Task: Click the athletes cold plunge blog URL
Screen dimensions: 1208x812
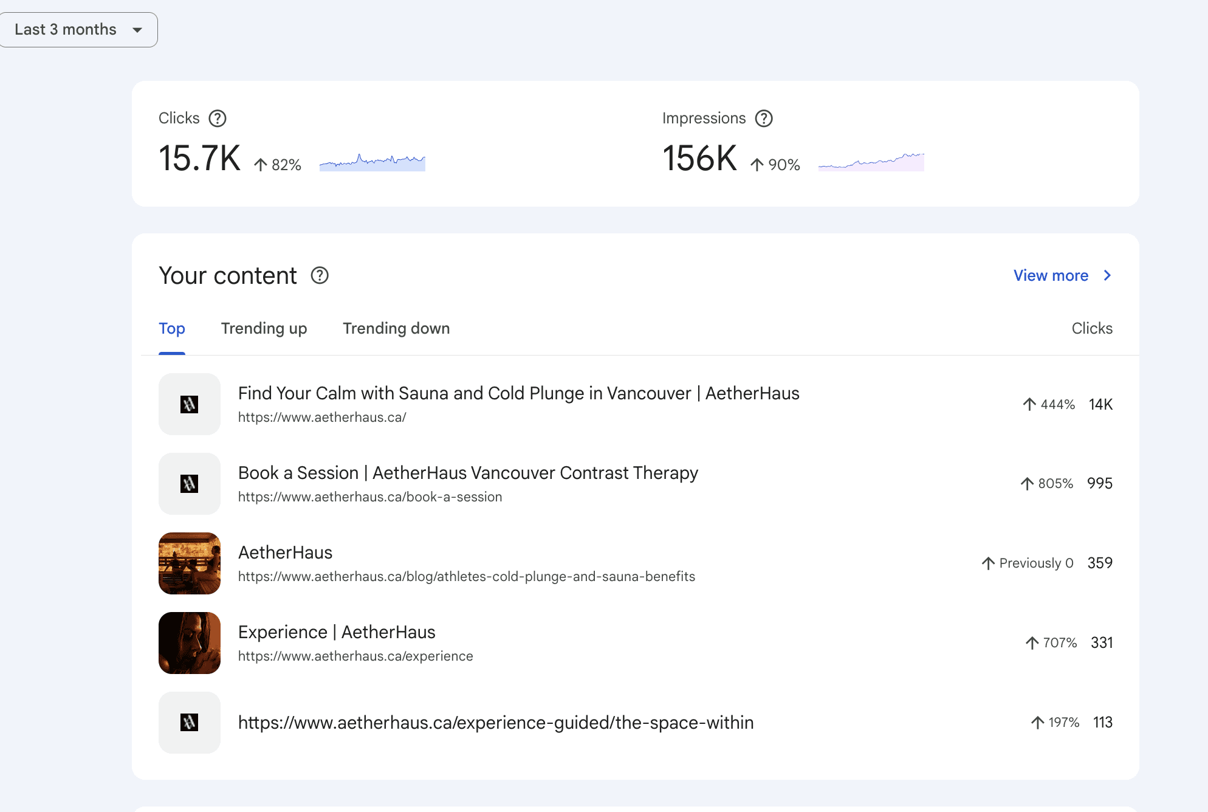Action: [x=466, y=577]
